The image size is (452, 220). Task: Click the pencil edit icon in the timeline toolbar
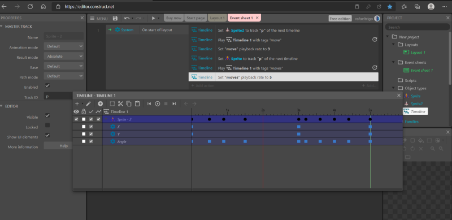88,103
